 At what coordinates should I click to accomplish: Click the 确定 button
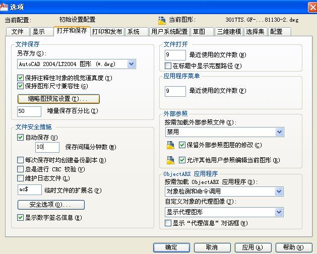coord(171,247)
